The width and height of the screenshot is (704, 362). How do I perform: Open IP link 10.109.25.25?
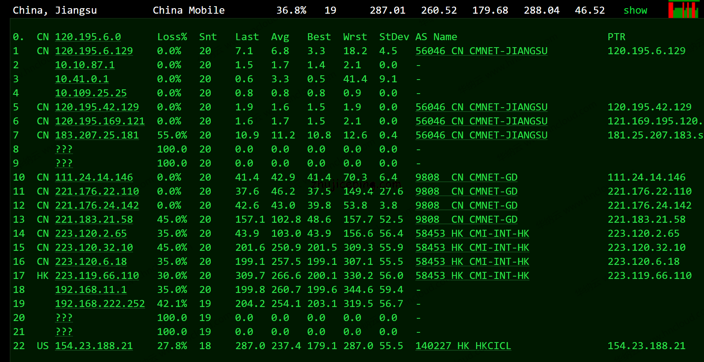coord(91,93)
